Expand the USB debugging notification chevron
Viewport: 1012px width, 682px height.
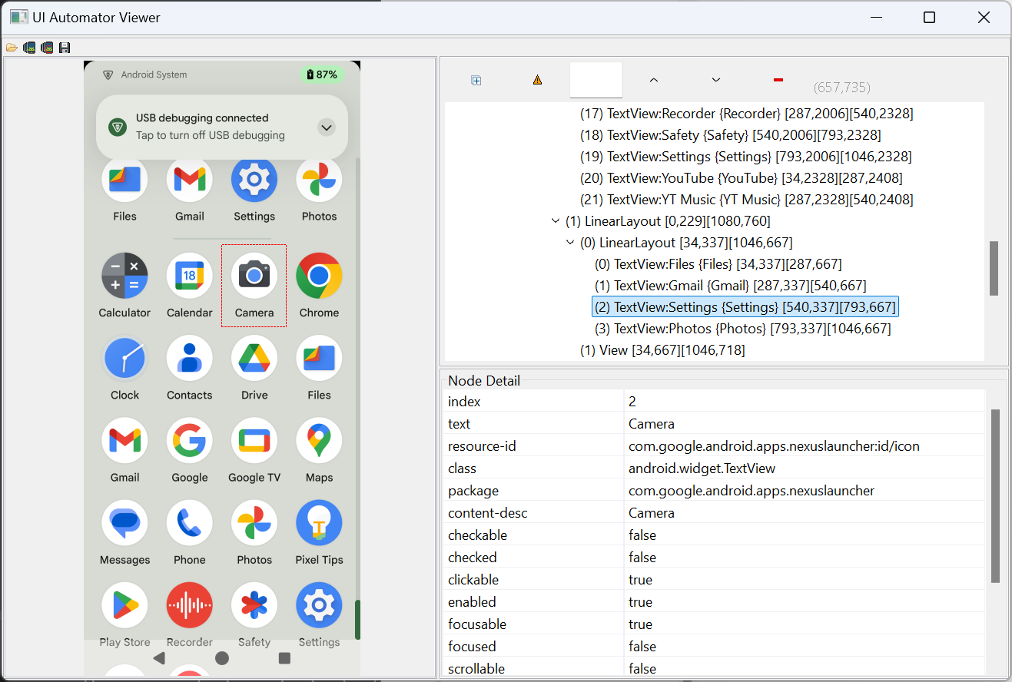tap(326, 127)
